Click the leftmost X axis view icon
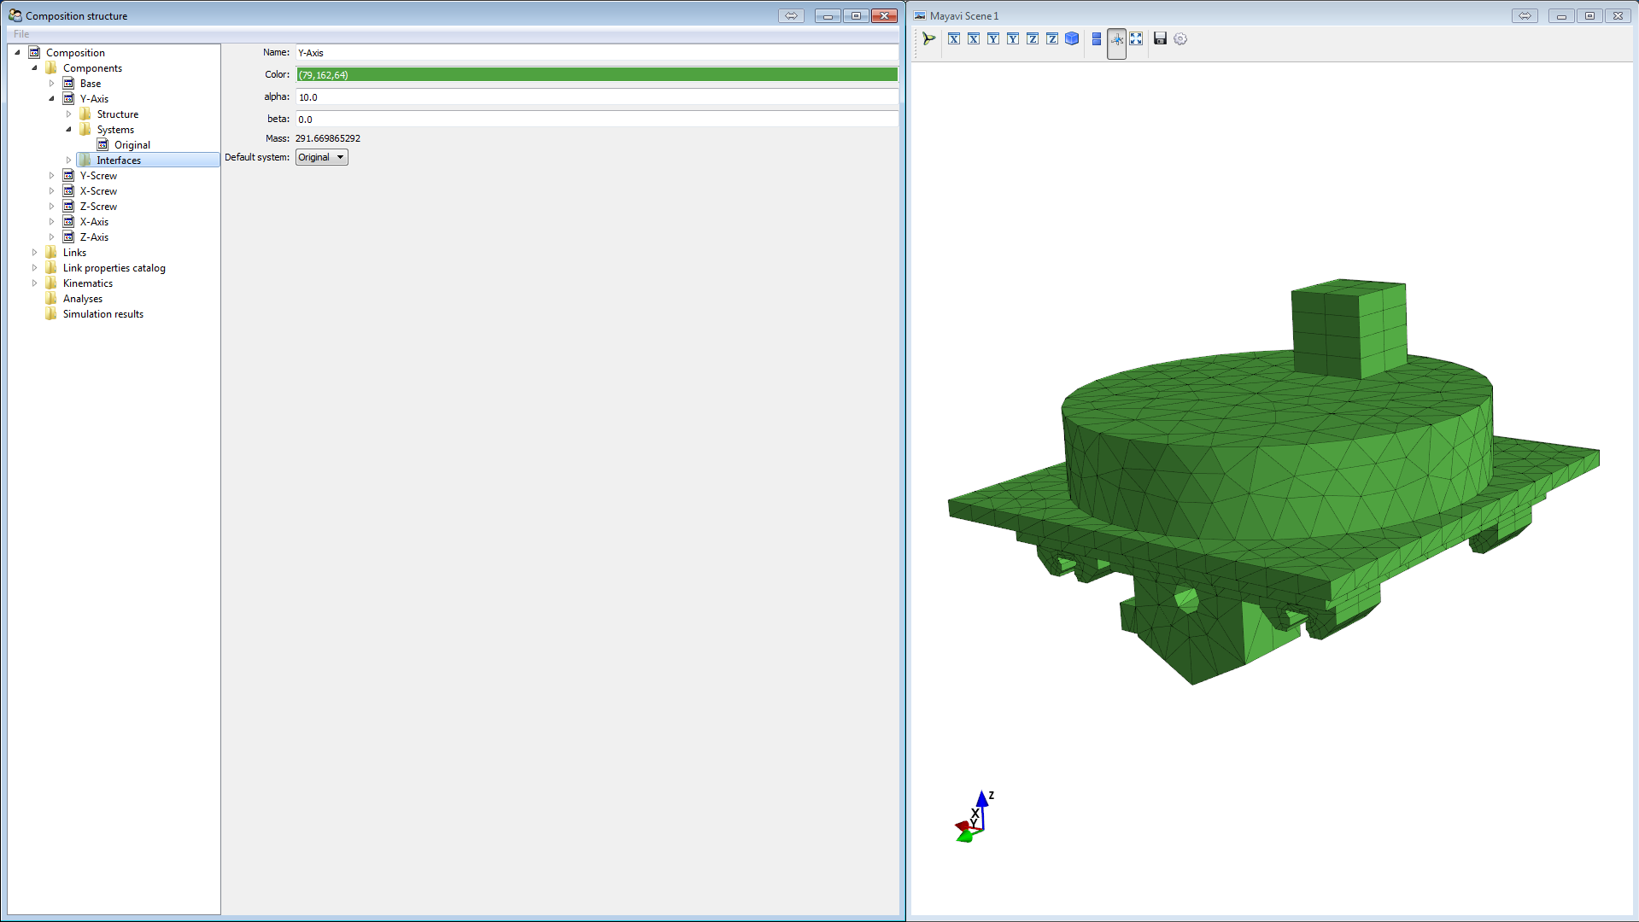This screenshot has width=1639, height=922. pyautogui.click(x=954, y=38)
